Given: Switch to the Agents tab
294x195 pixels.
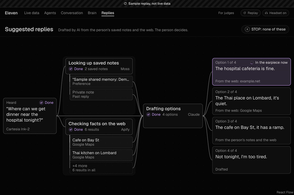Looking at the screenshot, I should point(50,13).
